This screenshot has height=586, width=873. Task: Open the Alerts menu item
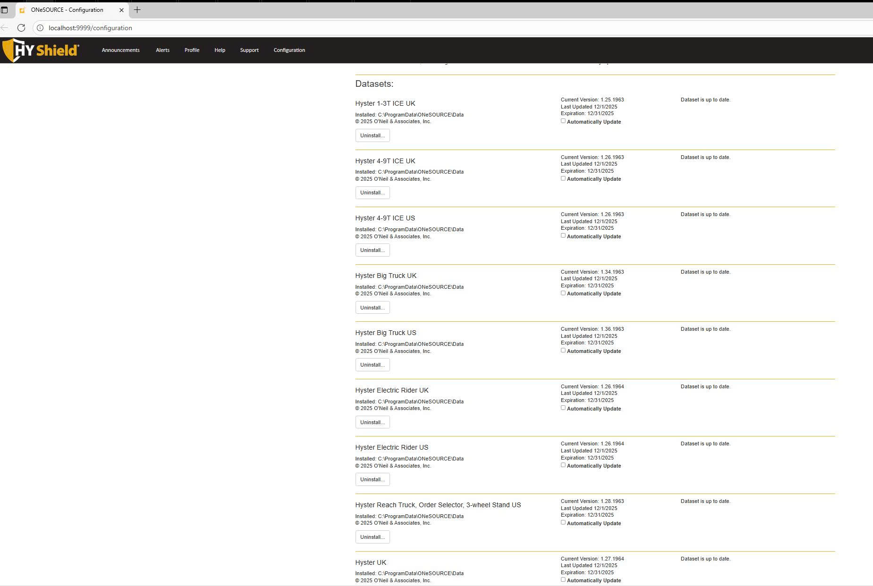click(162, 50)
